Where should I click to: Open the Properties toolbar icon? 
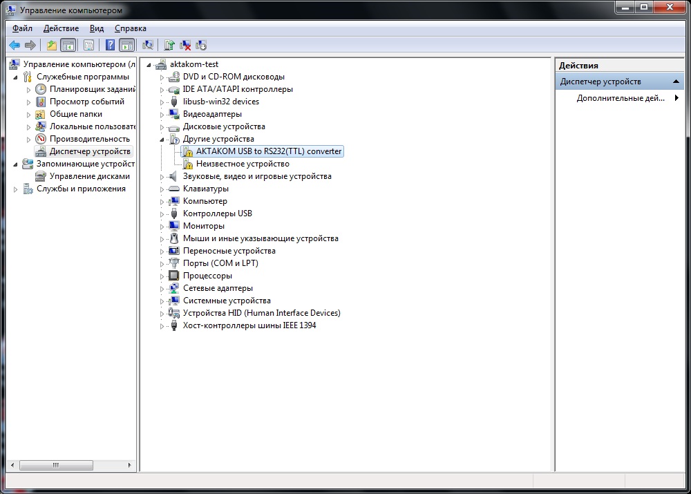click(x=88, y=45)
